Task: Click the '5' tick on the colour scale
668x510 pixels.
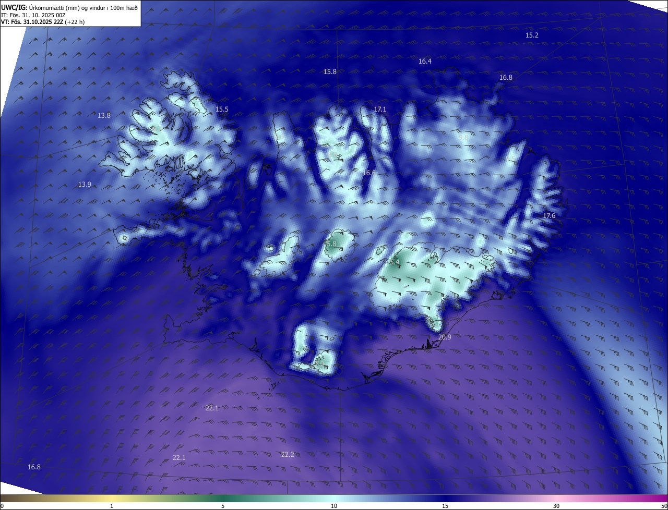Action: pyautogui.click(x=223, y=506)
